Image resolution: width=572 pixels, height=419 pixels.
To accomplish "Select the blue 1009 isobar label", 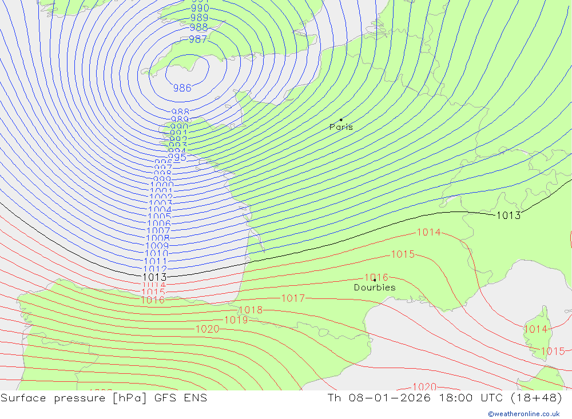I will (x=157, y=246).
